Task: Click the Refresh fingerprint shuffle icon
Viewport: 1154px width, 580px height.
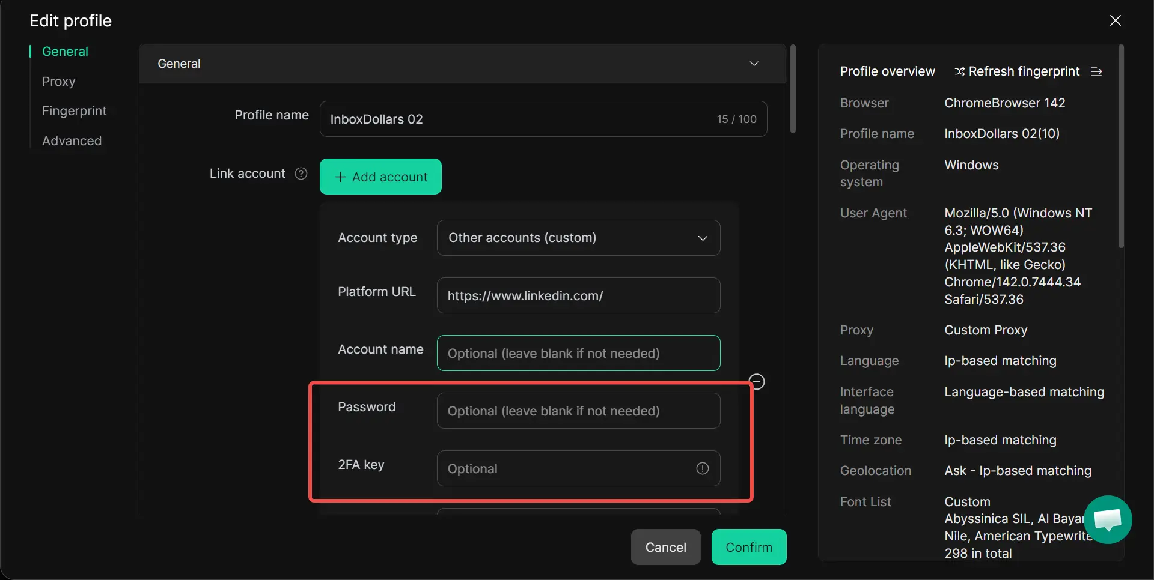Action: click(x=959, y=71)
